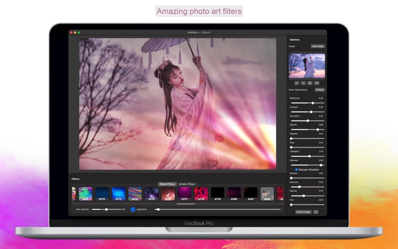Select the purple A177 filter
This screenshot has height=249, width=398.
click(x=185, y=194)
